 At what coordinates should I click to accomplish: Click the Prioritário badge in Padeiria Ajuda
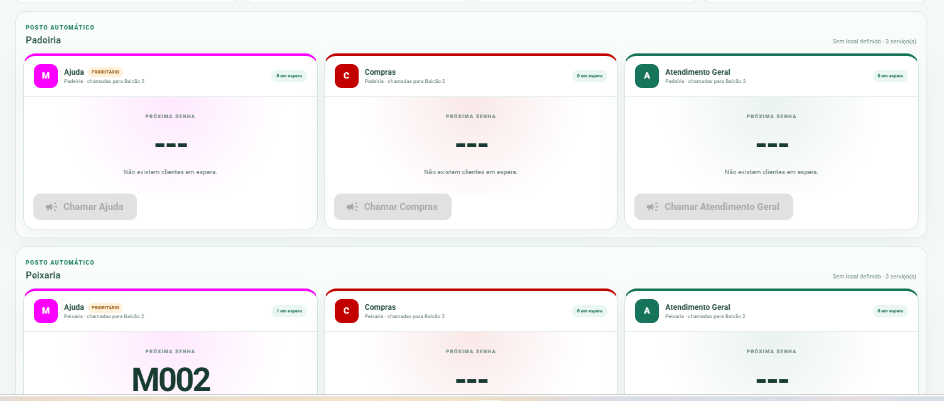point(106,72)
